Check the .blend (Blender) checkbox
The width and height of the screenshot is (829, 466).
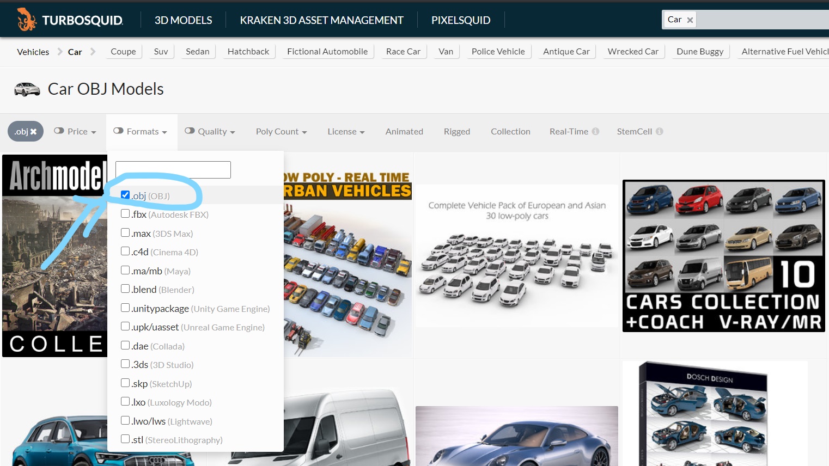tap(125, 289)
